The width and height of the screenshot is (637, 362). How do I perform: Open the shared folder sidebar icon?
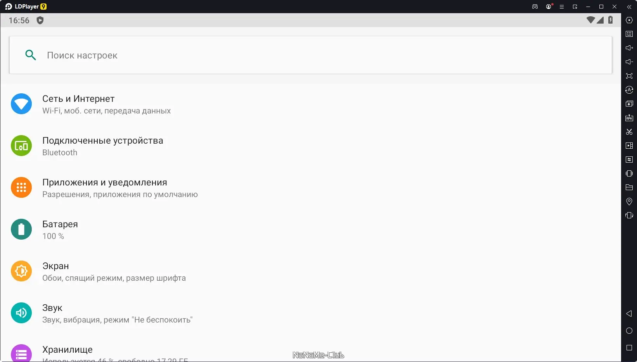[x=629, y=187]
